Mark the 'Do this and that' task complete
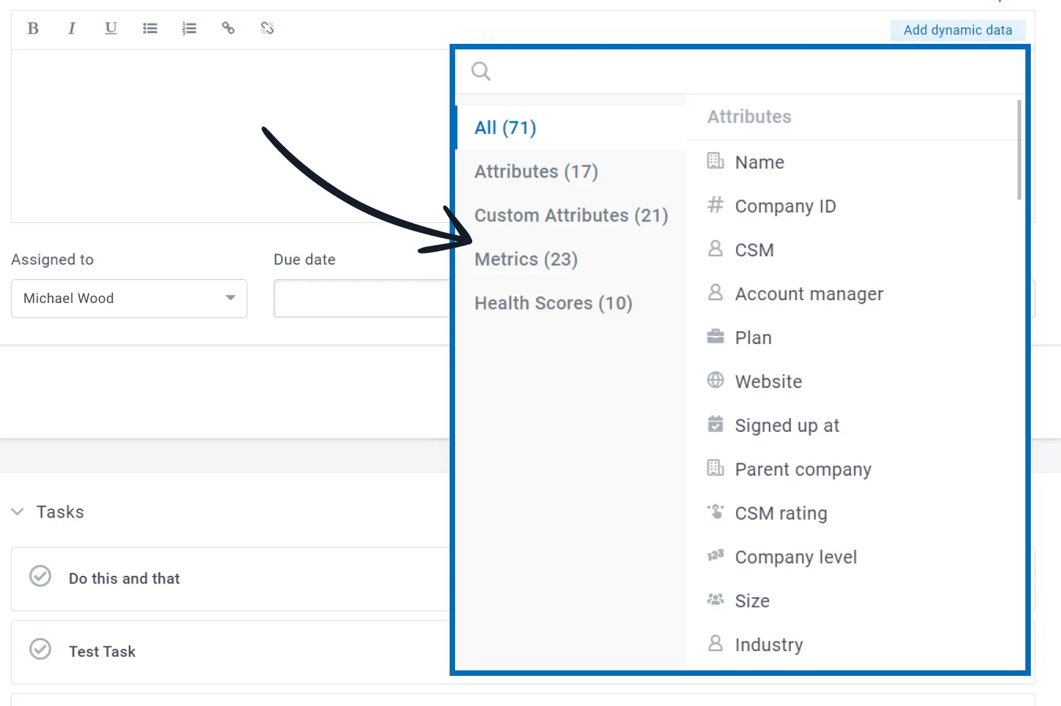Viewport: 1061px width, 706px height. coord(40,576)
